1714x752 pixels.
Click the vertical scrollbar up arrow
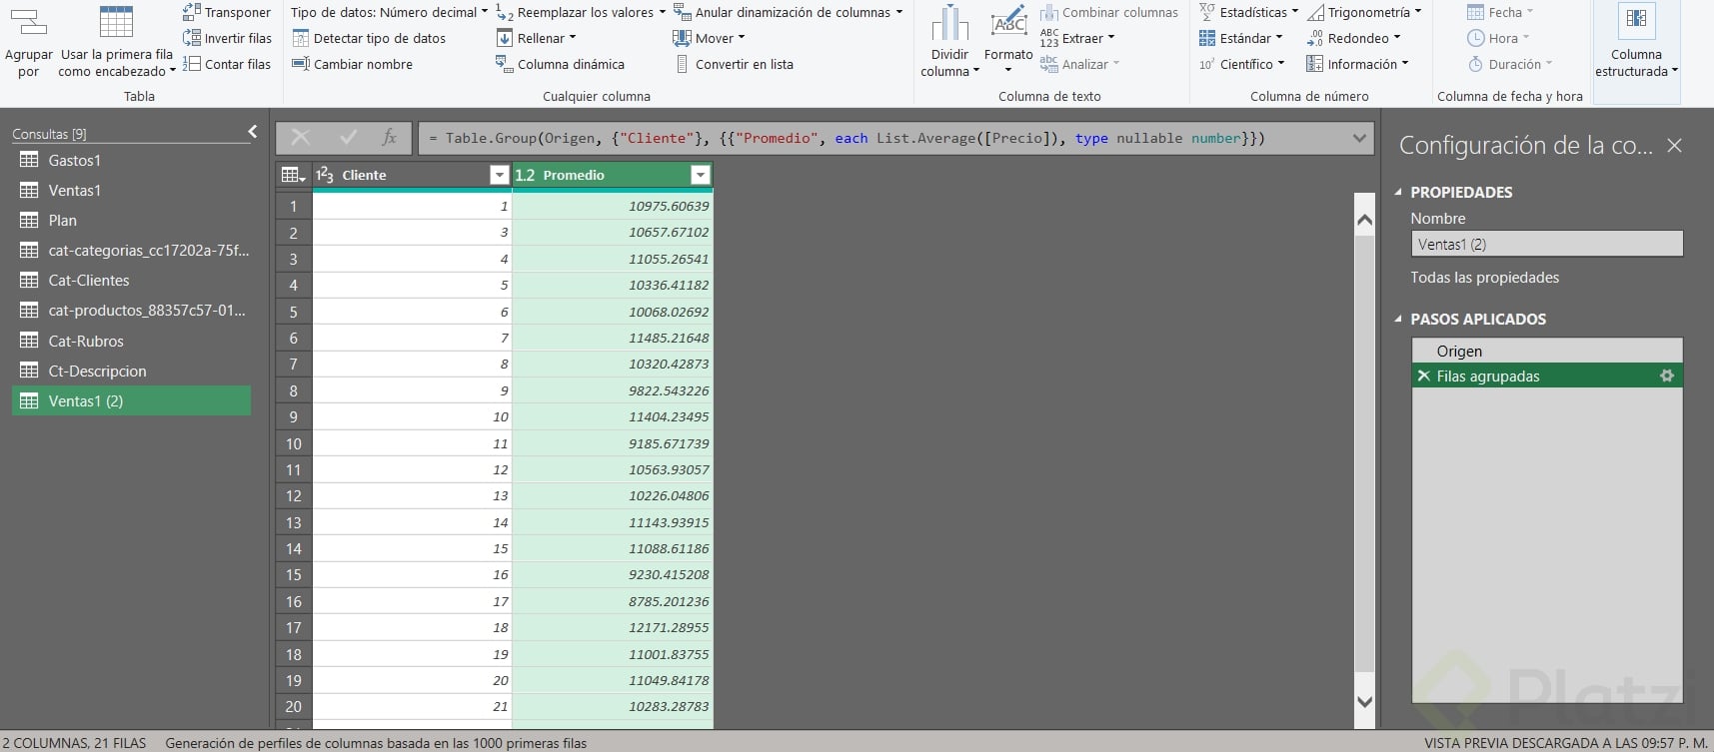(1364, 219)
